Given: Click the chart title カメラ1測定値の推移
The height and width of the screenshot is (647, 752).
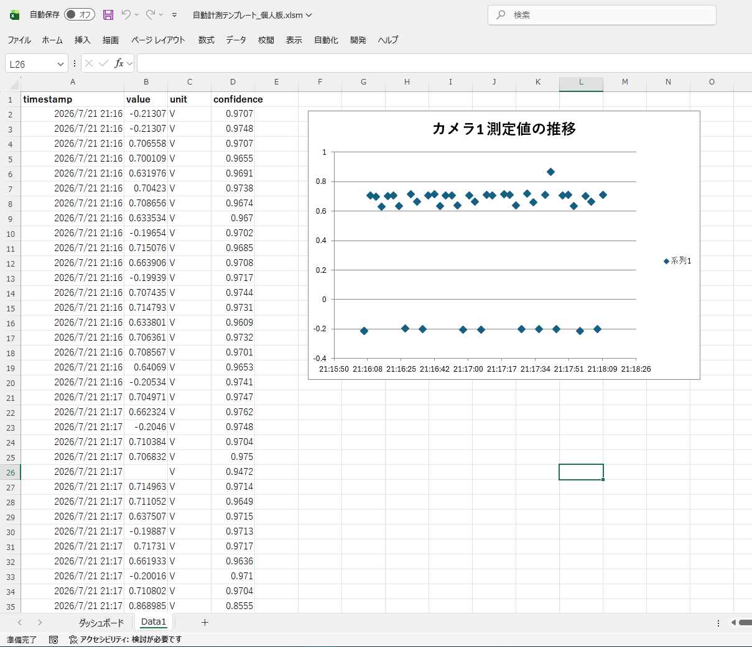Looking at the screenshot, I should coord(504,129).
